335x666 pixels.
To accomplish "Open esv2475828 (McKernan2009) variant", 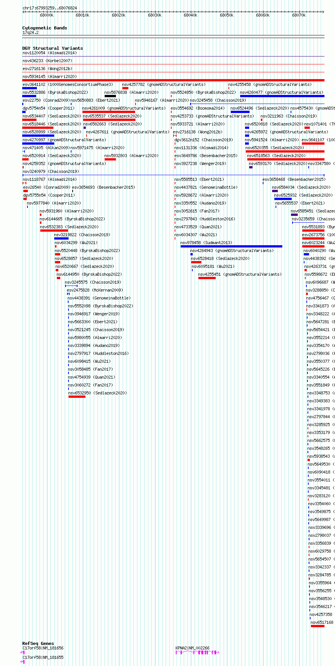I will [x=94, y=290].
